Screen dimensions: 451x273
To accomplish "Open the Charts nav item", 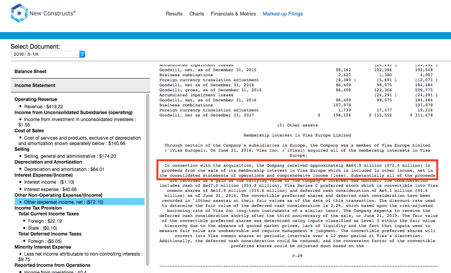I will (x=197, y=14).
